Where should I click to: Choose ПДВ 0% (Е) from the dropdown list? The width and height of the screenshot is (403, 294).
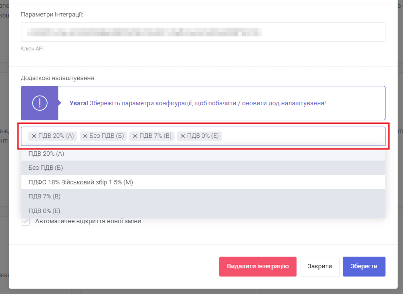pos(44,211)
